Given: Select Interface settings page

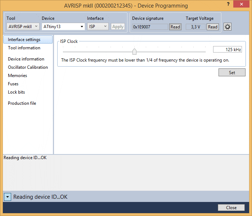Looking at the screenshot, I should [24, 40].
